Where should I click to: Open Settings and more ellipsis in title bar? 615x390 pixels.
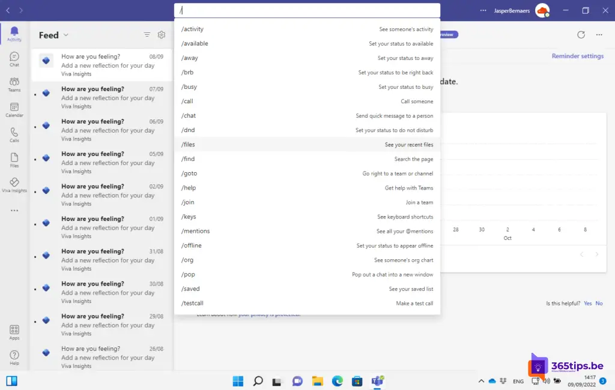(x=483, y=10)
